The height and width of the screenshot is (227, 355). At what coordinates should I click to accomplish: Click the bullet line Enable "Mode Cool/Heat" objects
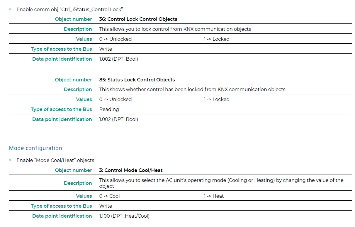(55, 161)
